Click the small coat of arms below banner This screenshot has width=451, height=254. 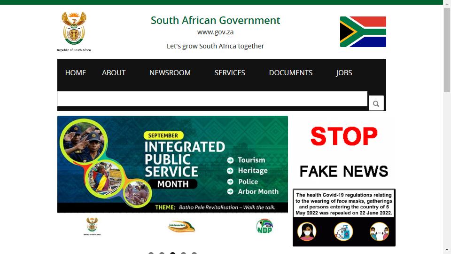pos(93,226)
